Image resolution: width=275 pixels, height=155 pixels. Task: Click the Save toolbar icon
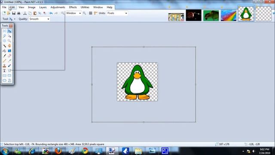click(14, 13)
